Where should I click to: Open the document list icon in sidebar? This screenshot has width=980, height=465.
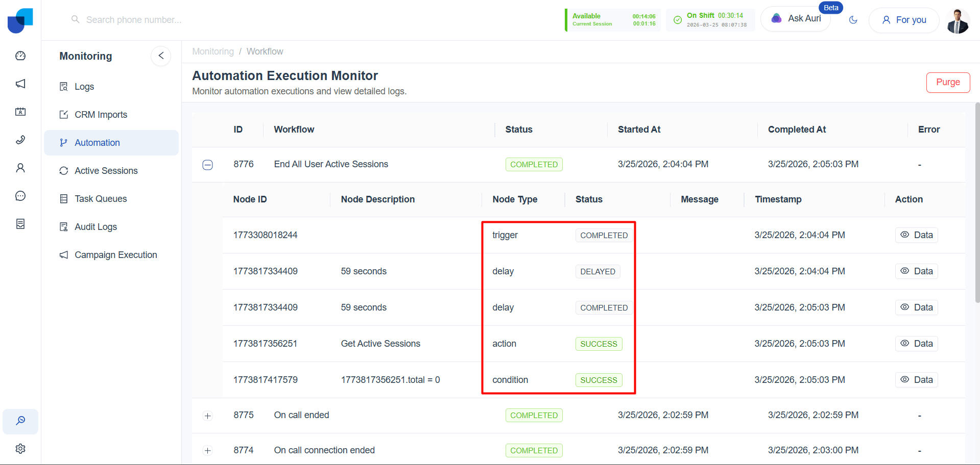(x=20, y=223)
